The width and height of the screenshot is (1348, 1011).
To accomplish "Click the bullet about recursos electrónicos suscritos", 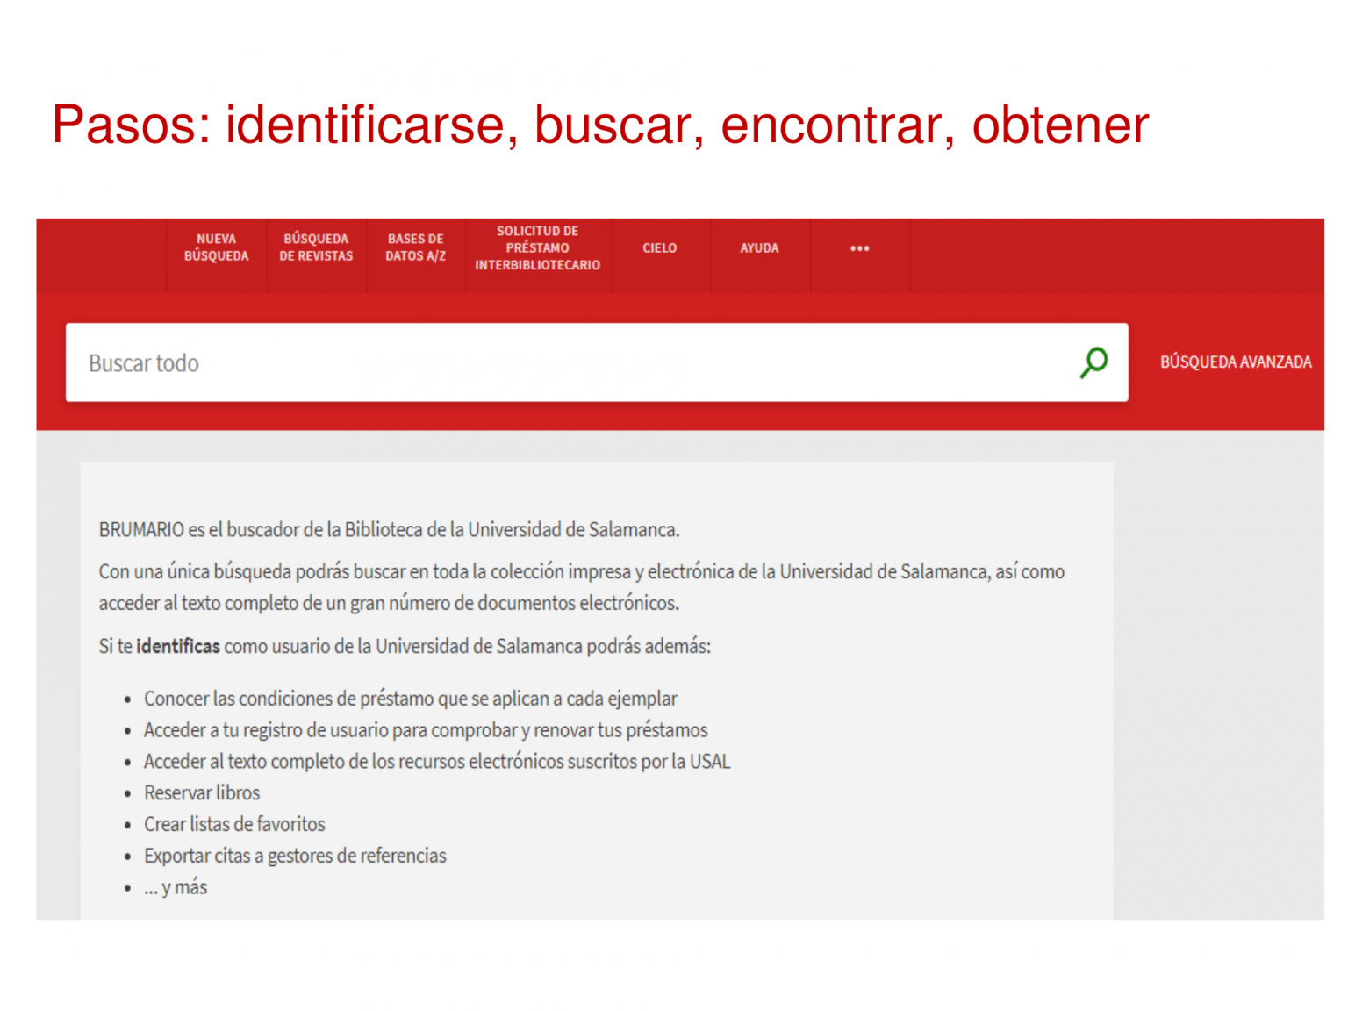I will [436, 762].
